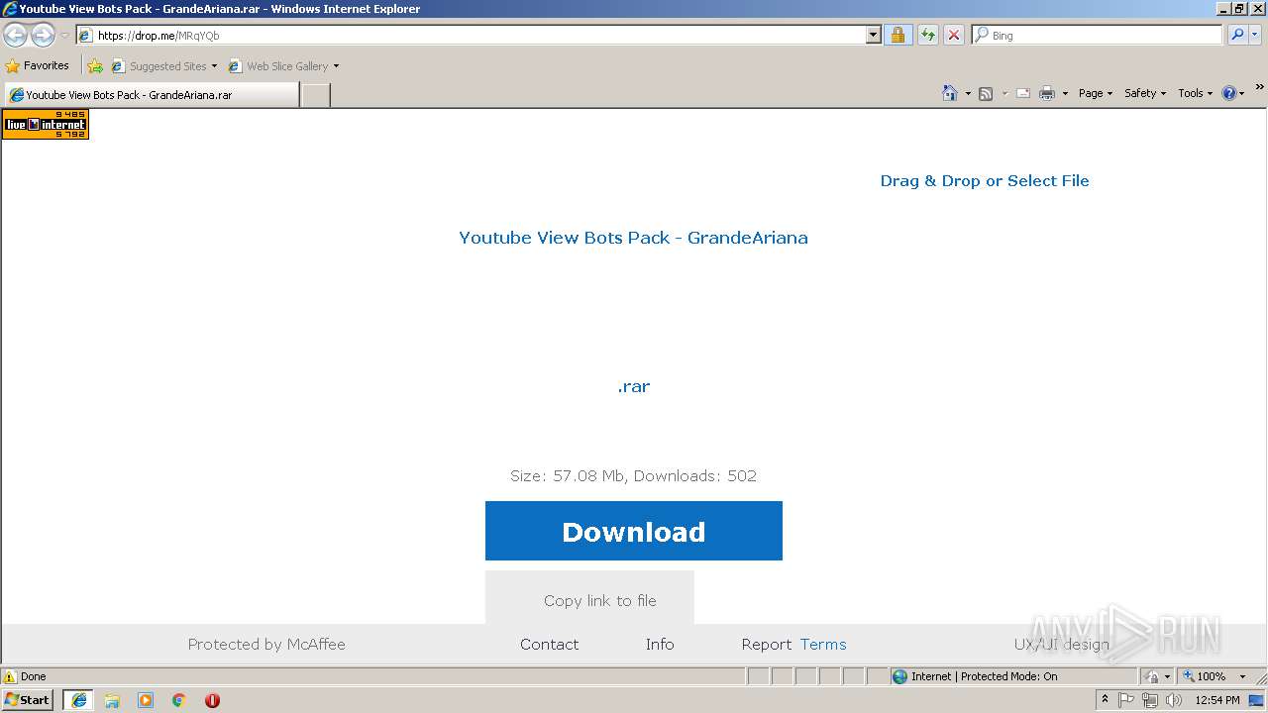Open Favorites star button
This screenshot has width=1268, height=713.
pos(38,65)
